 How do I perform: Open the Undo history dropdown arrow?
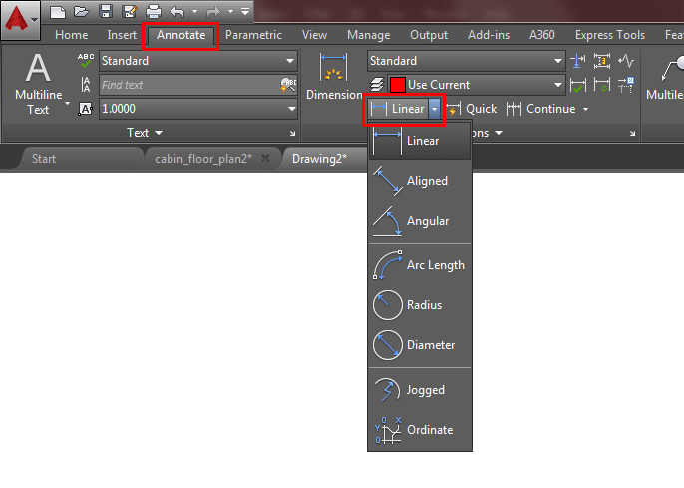(194, 12)
